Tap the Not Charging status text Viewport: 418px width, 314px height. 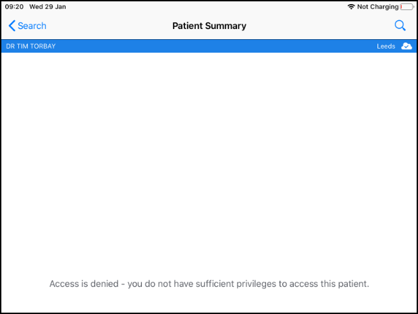pyautogui.click(x=378, y=6)
